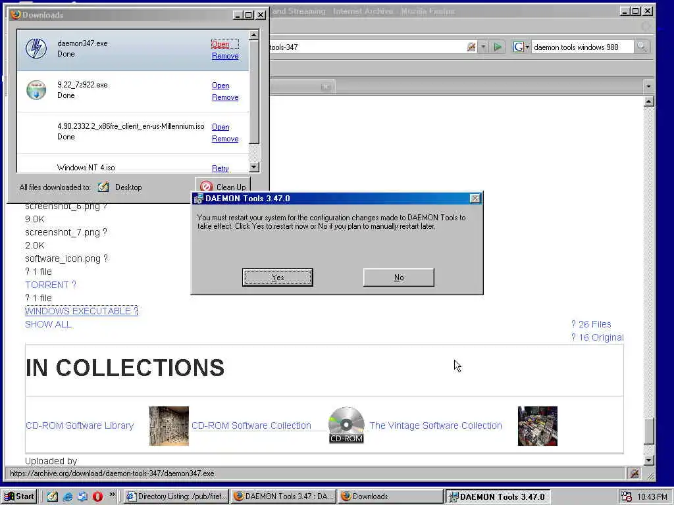Open the 16 Original link
The image size is (674, 505).
[597, 337]
